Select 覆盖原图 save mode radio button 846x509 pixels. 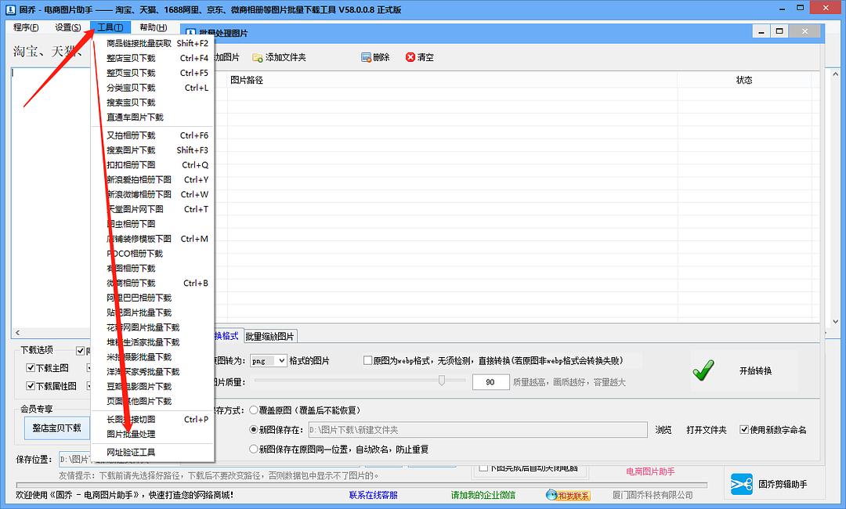[254, 410]
